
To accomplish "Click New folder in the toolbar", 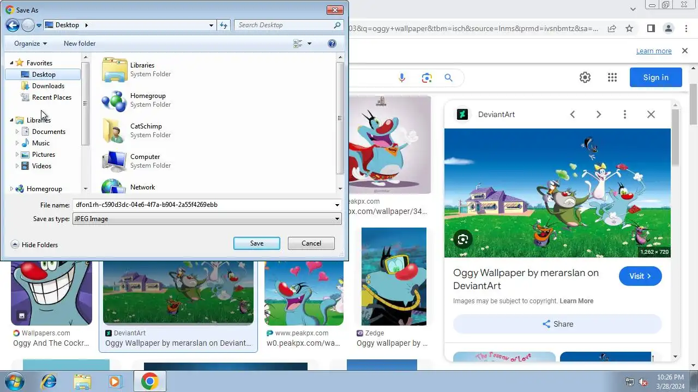I will [x=80, y=44].
